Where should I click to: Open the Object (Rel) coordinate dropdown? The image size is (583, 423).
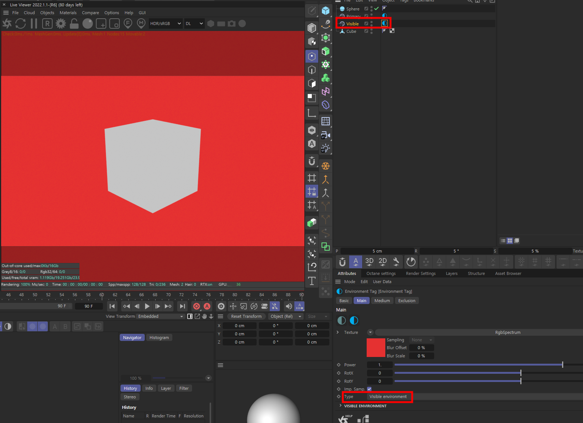pos(286,316)
